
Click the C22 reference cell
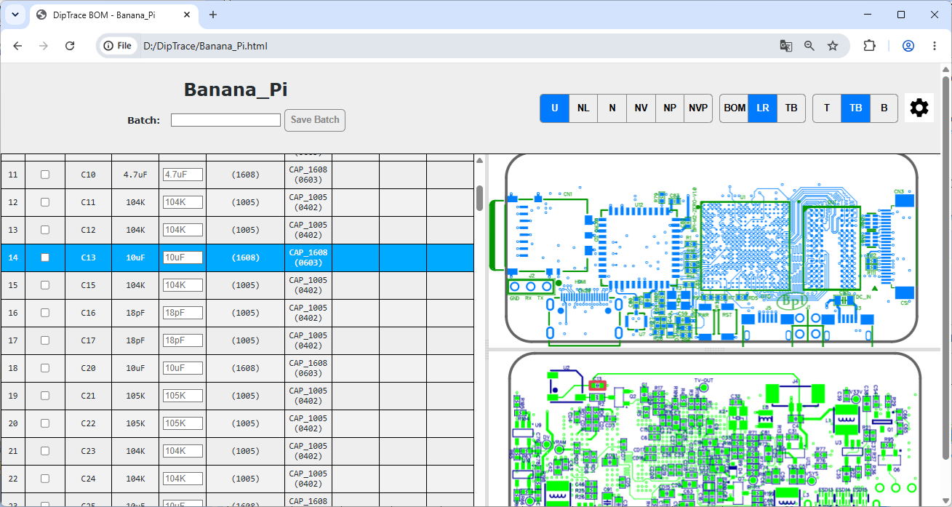(x=88, y=423)
